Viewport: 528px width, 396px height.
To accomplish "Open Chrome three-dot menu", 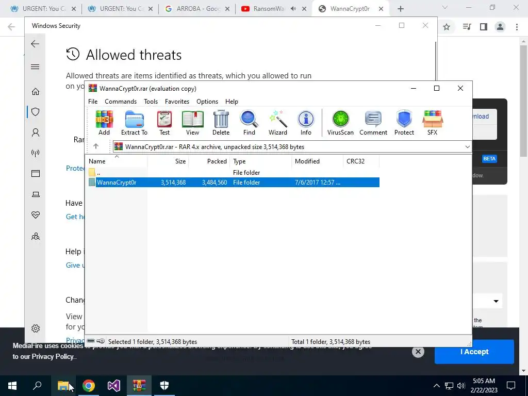I will point(517,27).
